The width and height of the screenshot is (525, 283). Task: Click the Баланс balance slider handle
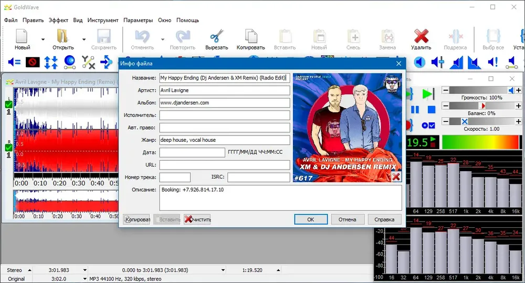click(482, 106)
